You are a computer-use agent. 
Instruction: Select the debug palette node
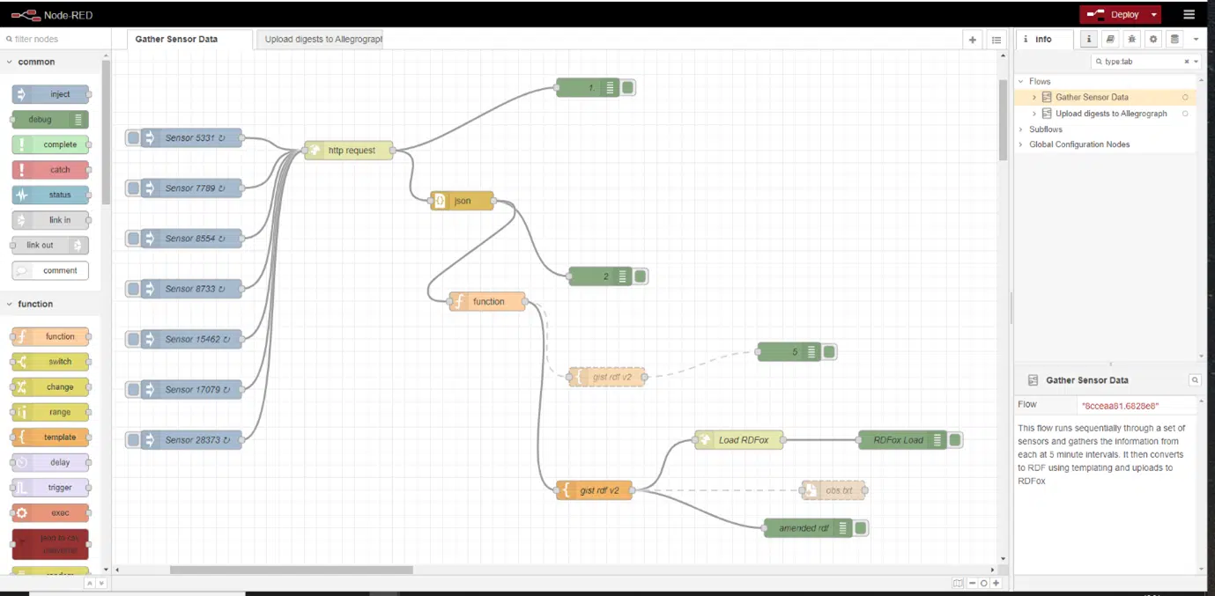(50, 120)
